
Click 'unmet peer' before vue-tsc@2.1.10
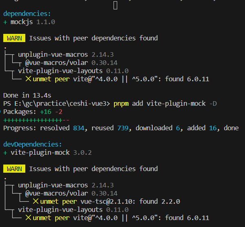58,202
